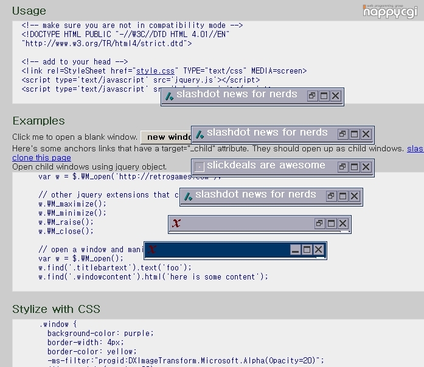Click the w.WM_raise(); code line

coord(66,222)
